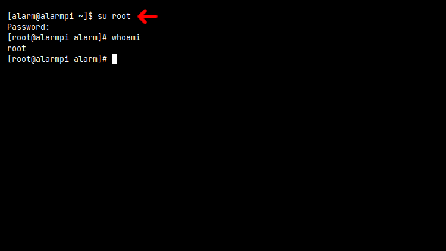Click the hash symbol before whoami
Image resolution: width=446 pixels, height=251 pixels.
105,37
